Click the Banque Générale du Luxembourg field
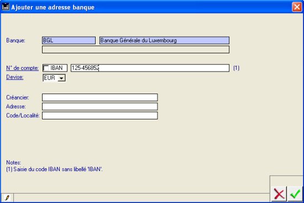Viewport: 304px width, 203px height. [x=164, y=41]
